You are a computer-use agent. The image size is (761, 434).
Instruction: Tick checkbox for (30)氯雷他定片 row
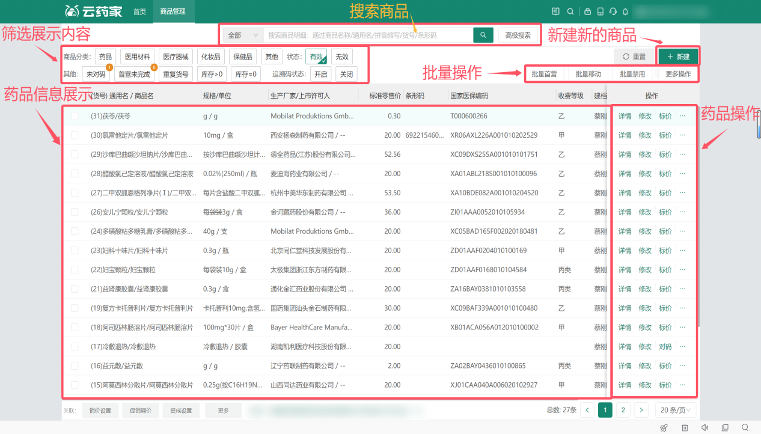pyautogui.click(x=75, y=135)
